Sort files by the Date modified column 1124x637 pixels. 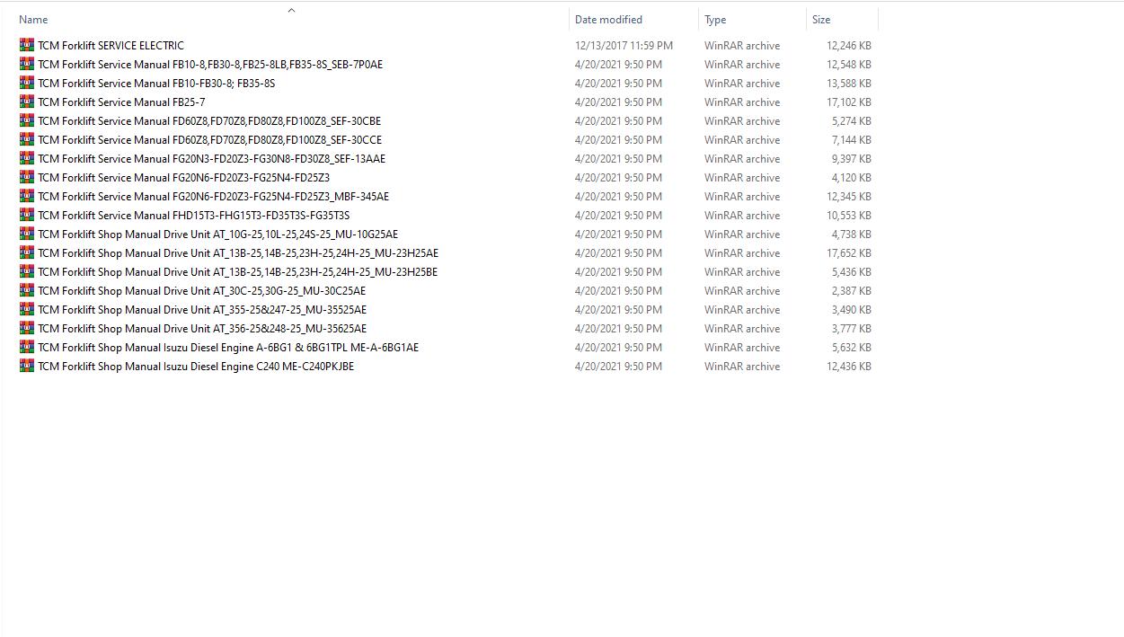608,20
